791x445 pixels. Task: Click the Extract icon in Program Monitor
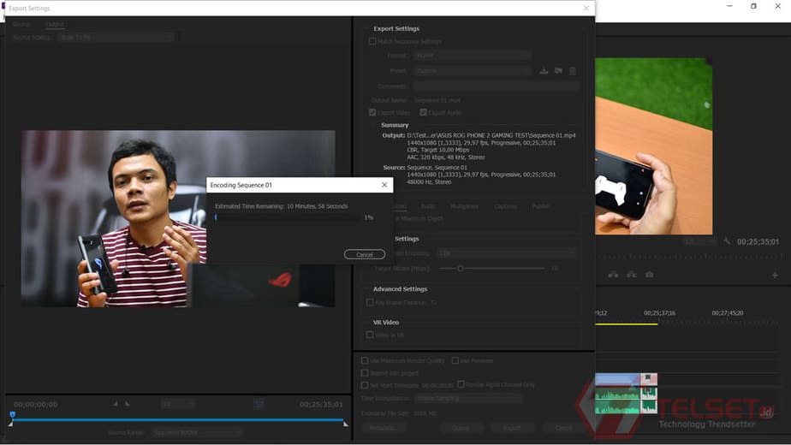(631, 275)
